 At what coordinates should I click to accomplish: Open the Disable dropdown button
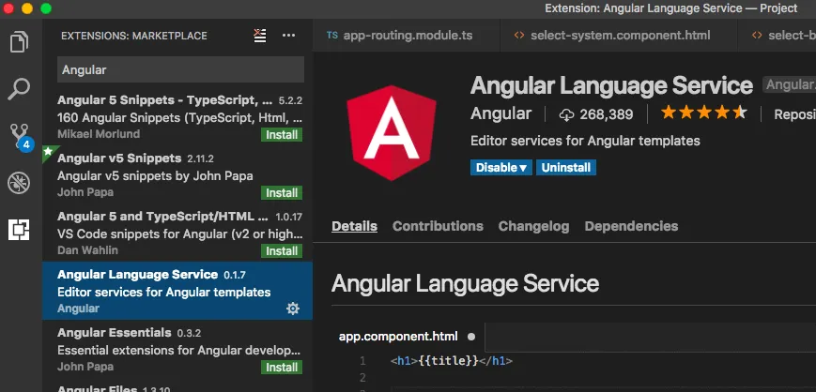tap(501, 168)
